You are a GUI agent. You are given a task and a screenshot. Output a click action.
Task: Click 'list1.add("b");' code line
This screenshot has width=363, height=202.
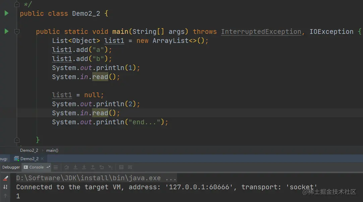[82, 59]
